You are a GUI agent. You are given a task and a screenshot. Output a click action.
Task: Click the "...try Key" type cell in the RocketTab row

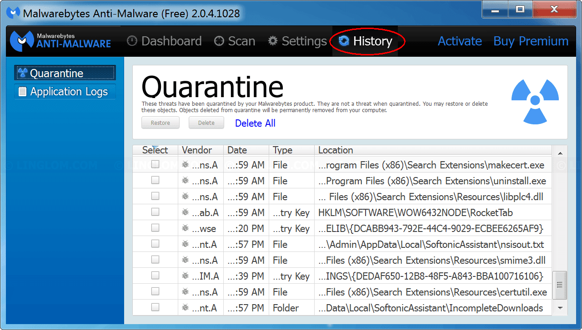tap(291, 212)
